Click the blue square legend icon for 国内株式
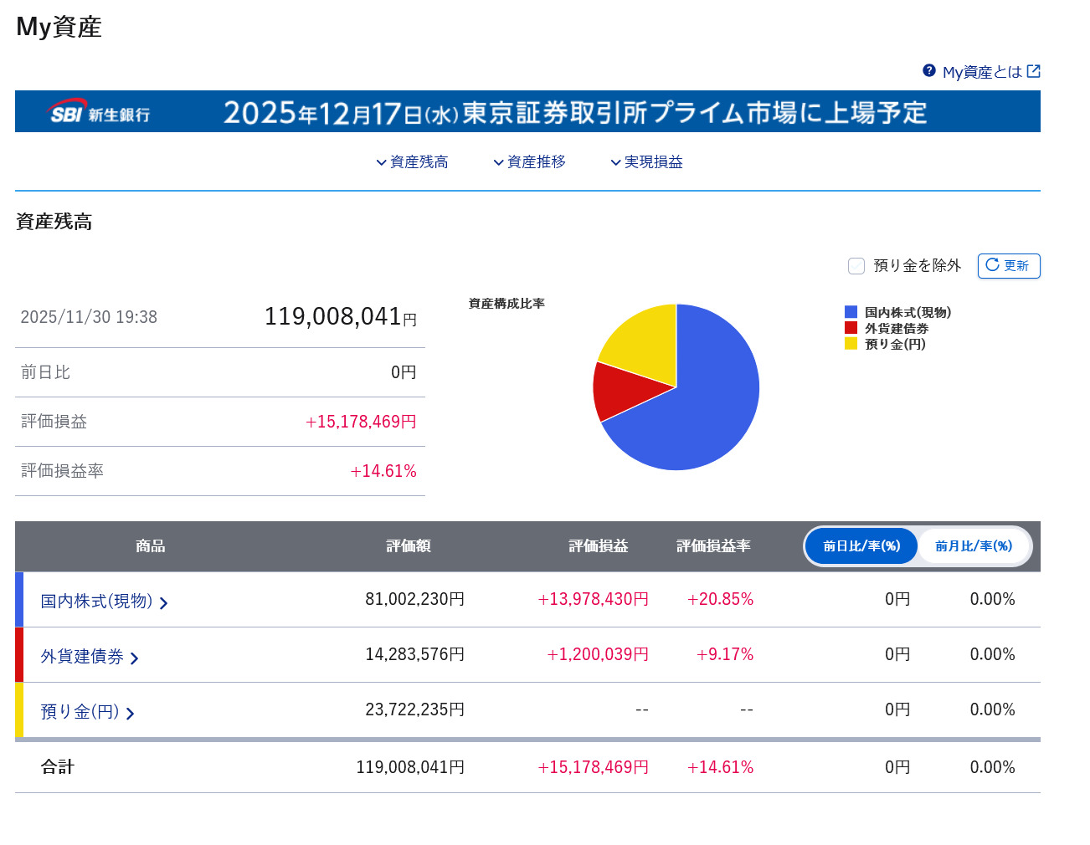 (851, 312)
